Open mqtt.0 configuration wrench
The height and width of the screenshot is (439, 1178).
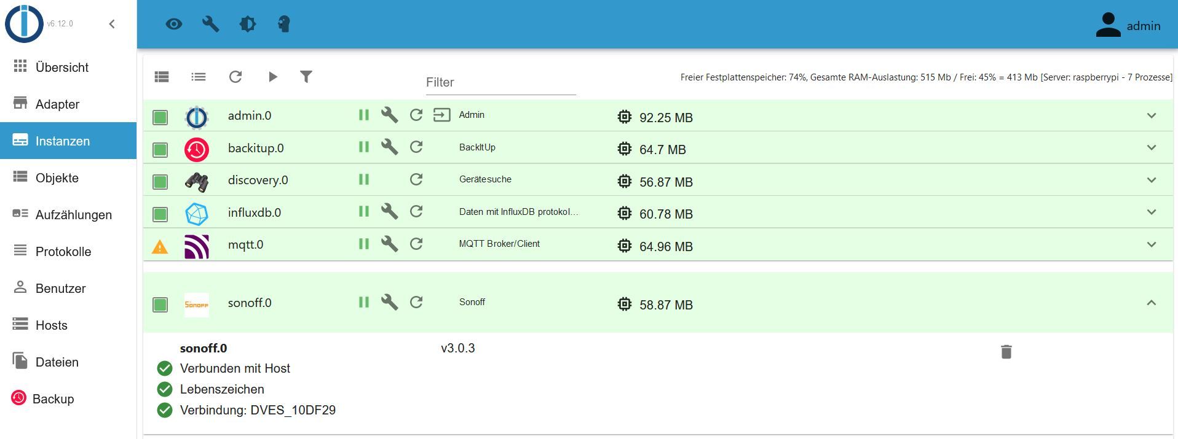pos(390,244)
